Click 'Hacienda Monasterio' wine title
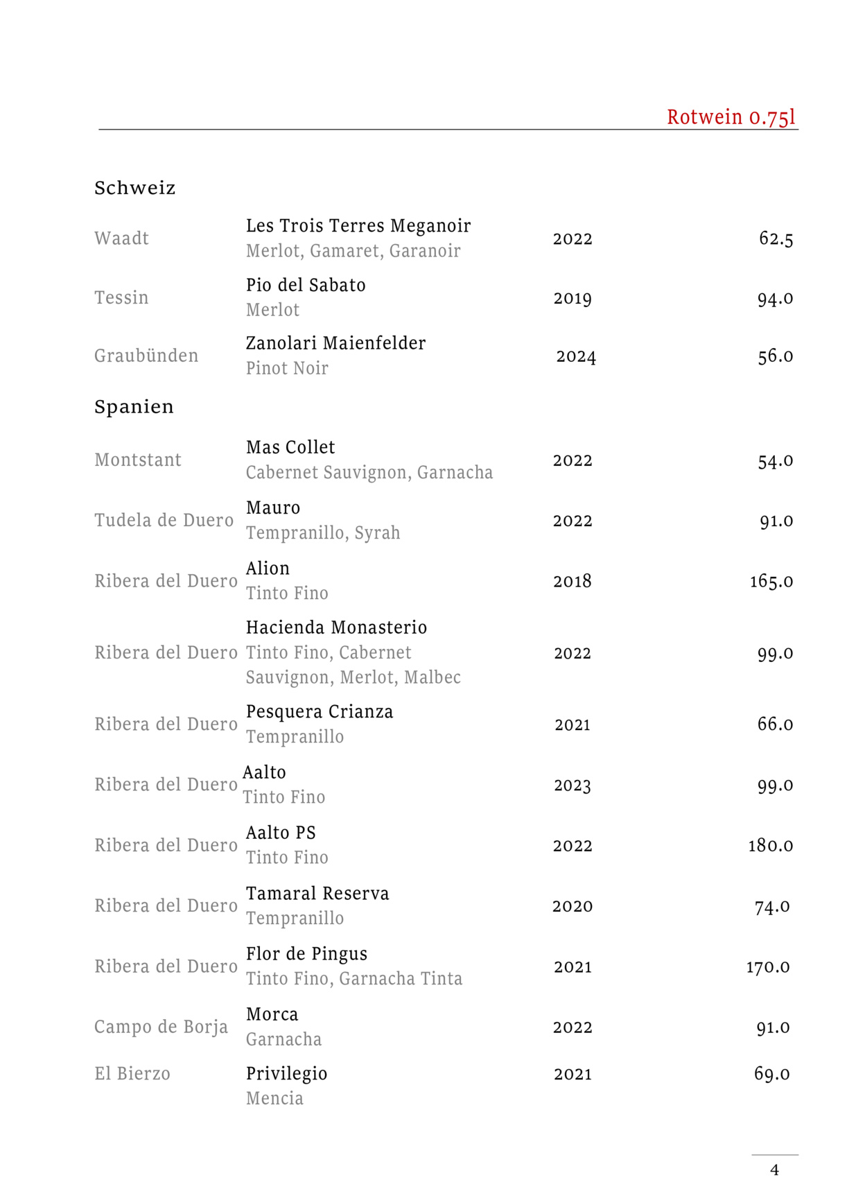847x1198 pixels. tap(336, 627)
